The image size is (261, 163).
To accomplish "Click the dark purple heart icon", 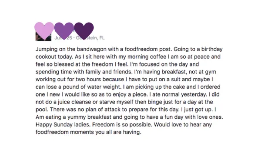I will pyautogui.click(x=84, y=31).
